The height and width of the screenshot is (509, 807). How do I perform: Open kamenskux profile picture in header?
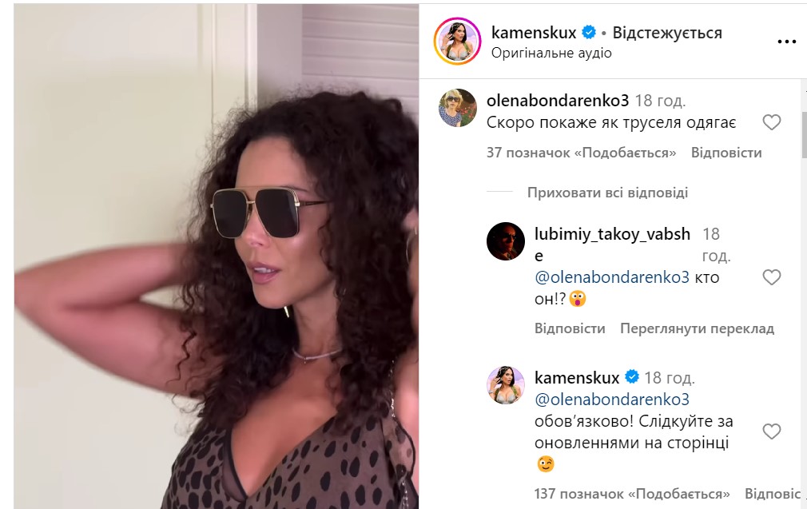(457, 42)
